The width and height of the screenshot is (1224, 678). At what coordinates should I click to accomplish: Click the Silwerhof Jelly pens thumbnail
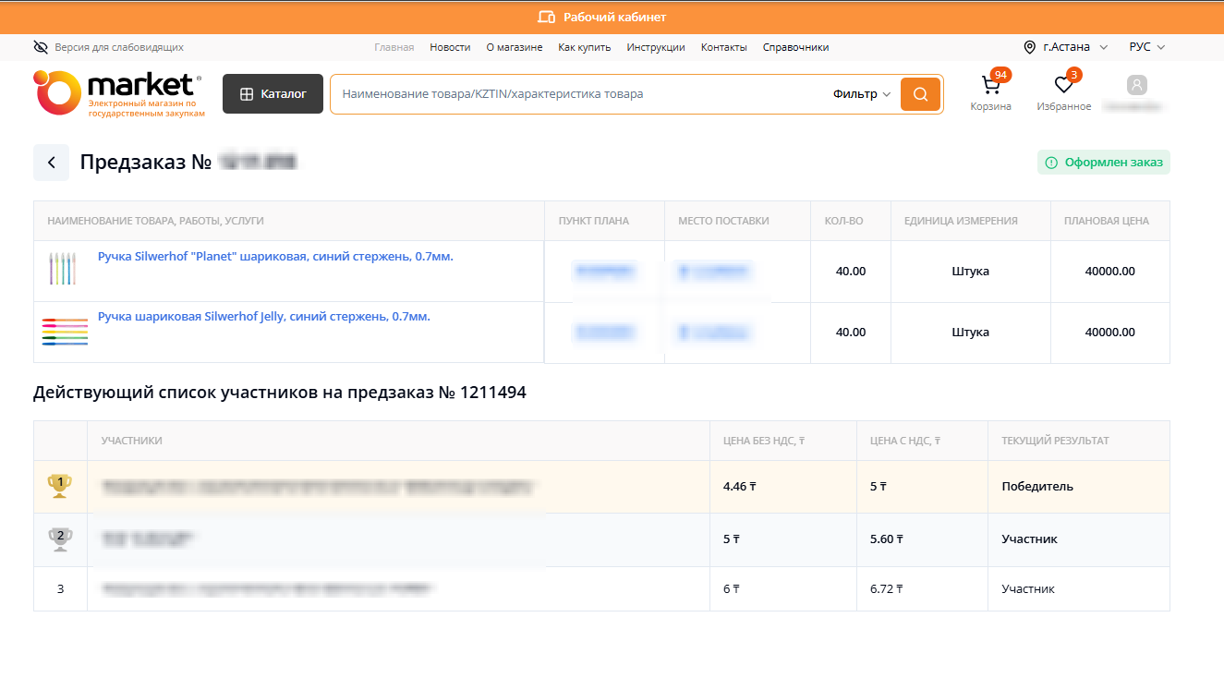tap(65, 332)
